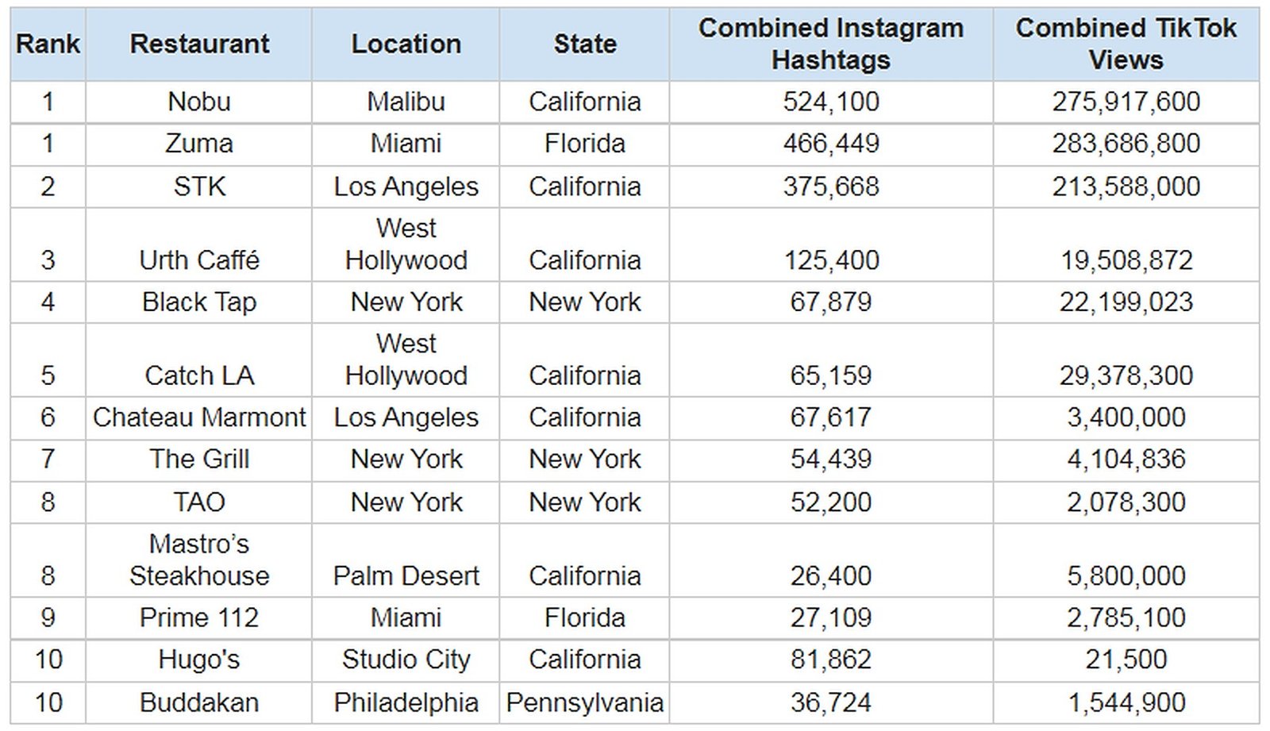Click the Pennsylvania state cell
This screenshot has width=1270, height=731.
click(584, 703)
